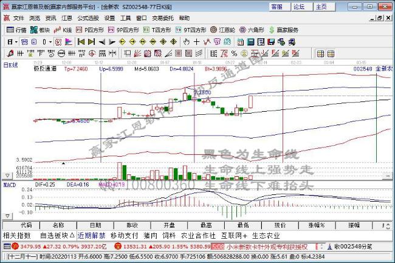Jump to last bar with right-bar arrow icon

tap(91, 42)
